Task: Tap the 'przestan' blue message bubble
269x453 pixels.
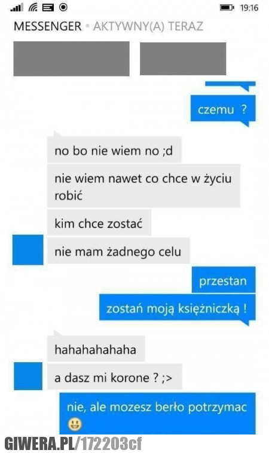Action: pyautogui.click(x=224, y=280)
